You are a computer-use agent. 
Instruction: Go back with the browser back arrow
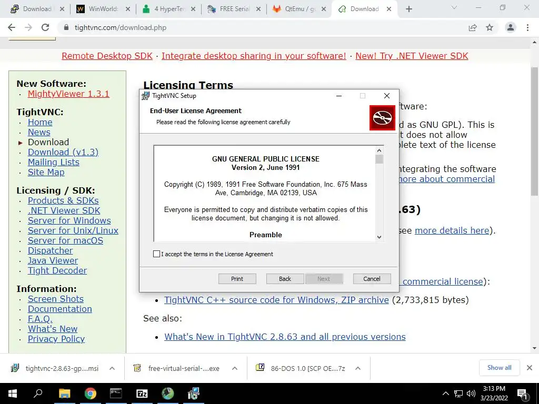coord(12,27)
